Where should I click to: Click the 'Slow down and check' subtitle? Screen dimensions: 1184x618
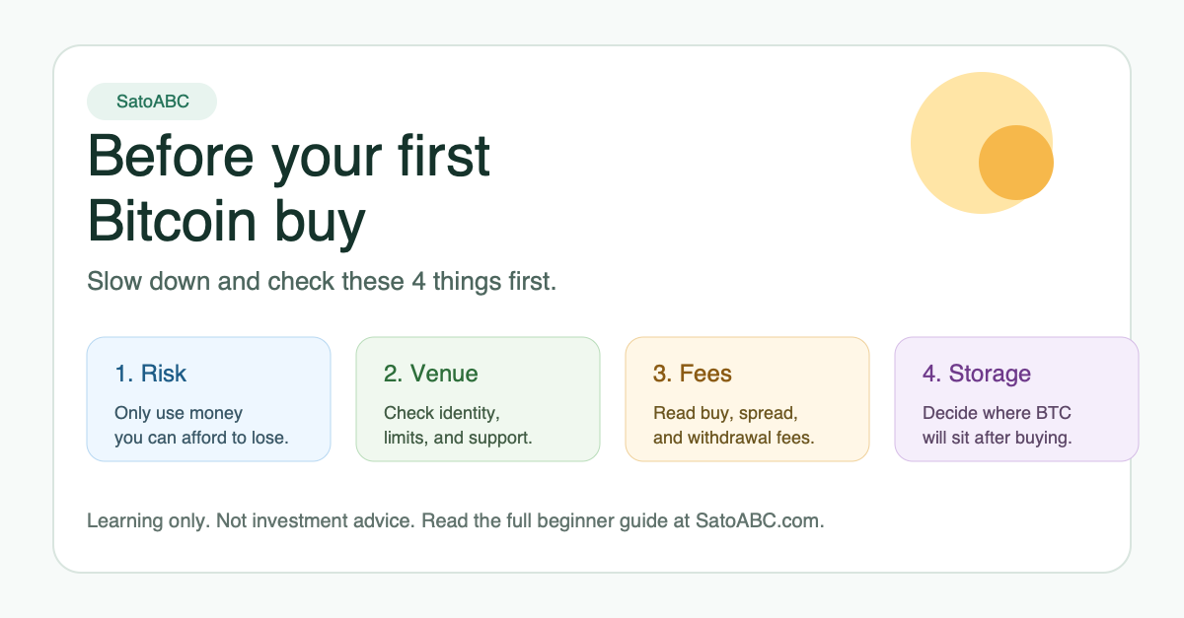tap(323, 281)
